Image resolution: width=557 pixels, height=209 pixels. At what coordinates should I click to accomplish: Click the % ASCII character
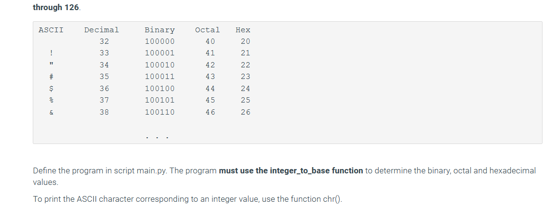click(x=52, y=101)
